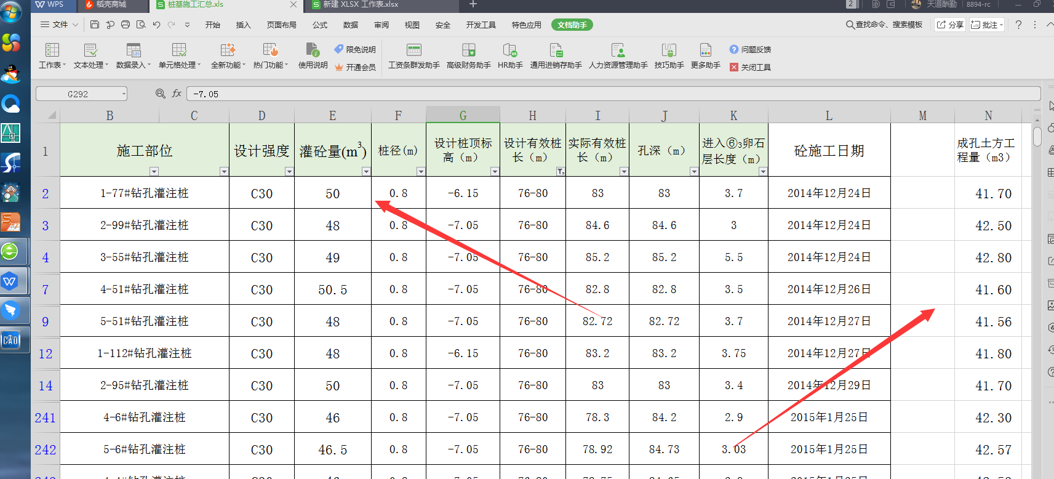Viewport: 1054px width, 479px height.
Task: Open 更多助手
Action: [706, 56]
